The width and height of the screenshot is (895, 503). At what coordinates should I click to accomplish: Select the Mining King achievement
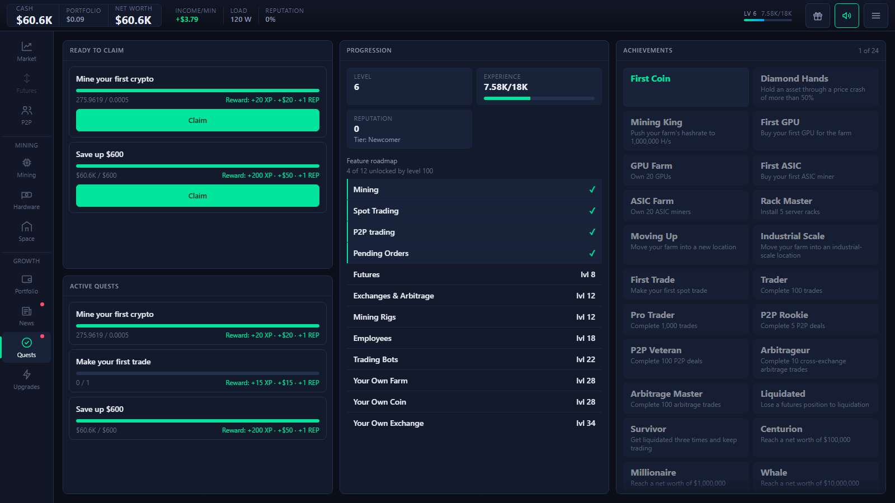point(686,131)
